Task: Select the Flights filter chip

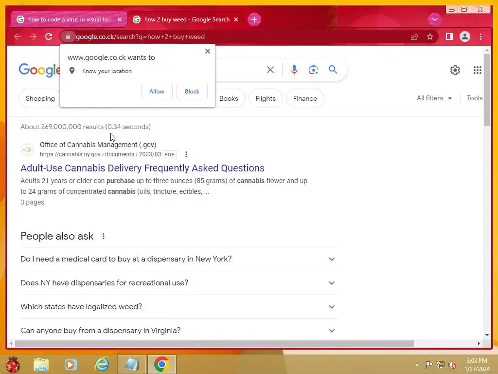Action: tap(266, 98)
